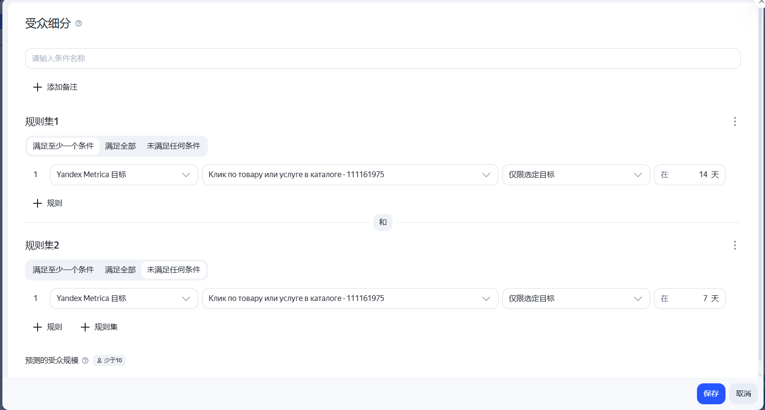Open 仅限选定目标 dropdown in 规则集1
765x410 pixels.
tap(576, 175)
